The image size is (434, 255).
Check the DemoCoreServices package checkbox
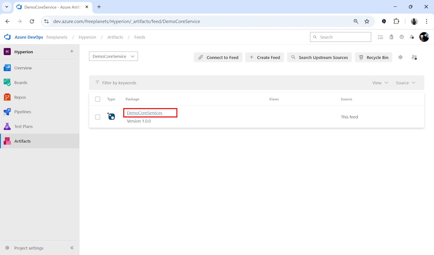[98, 117]
